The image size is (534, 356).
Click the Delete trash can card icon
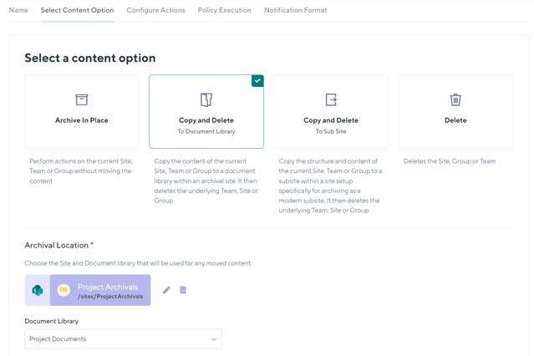pyautogui.click(x=455, y=99)
